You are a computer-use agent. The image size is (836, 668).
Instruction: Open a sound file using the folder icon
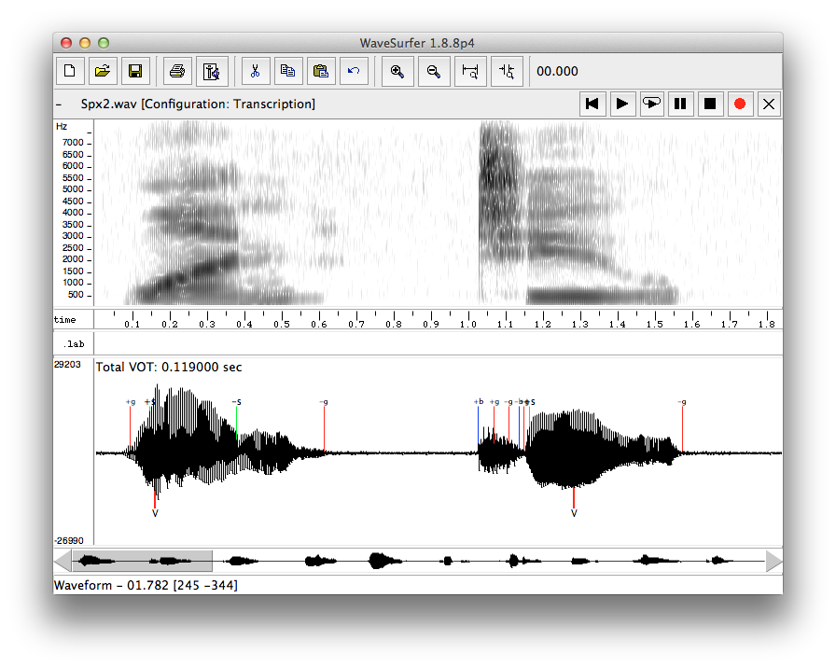(x=103, y=71)
